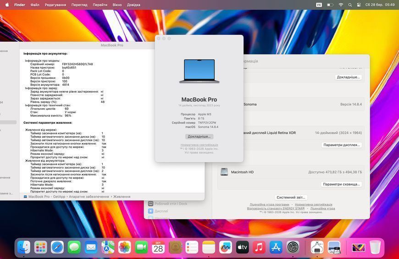Open Параметри сховища… for Macintosh HD
Viewport: 399px width, 259px height.
[341, 184]
